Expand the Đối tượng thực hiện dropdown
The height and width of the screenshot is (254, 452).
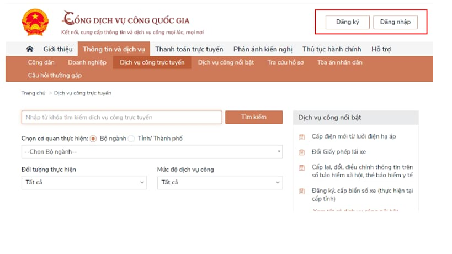(x=84, y=183)
